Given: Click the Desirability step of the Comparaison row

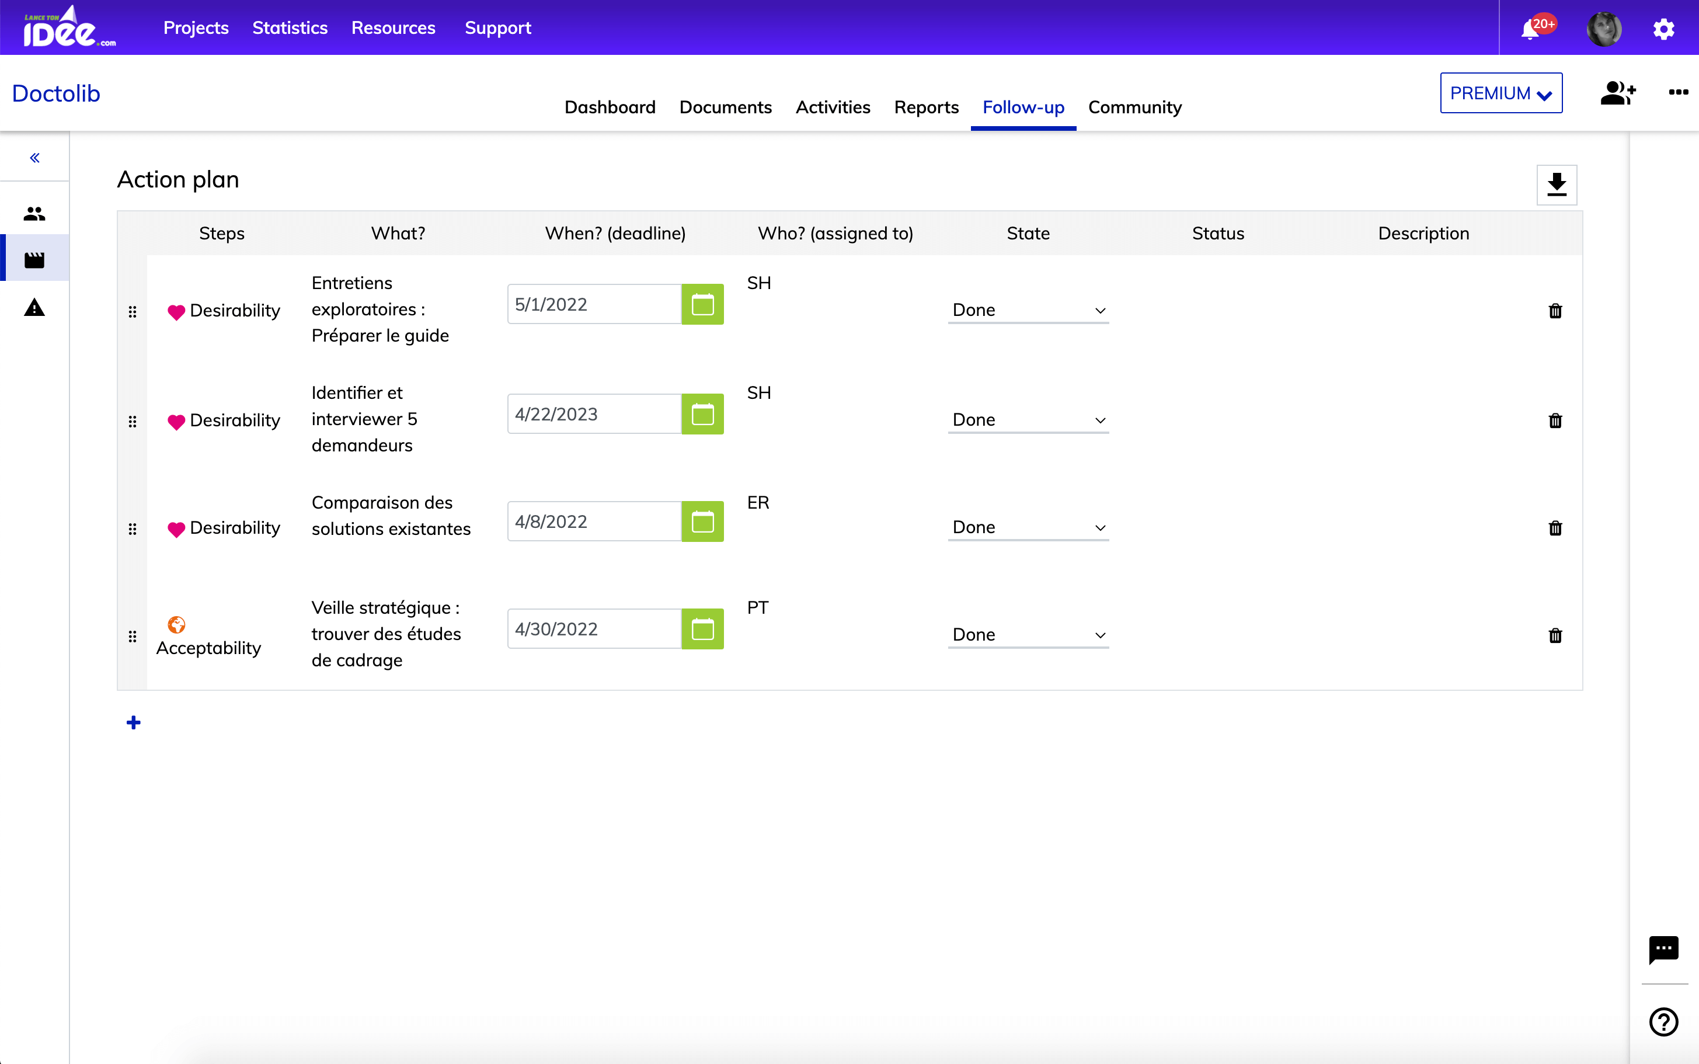Looking at the screenshot, I should click(224, 528).
